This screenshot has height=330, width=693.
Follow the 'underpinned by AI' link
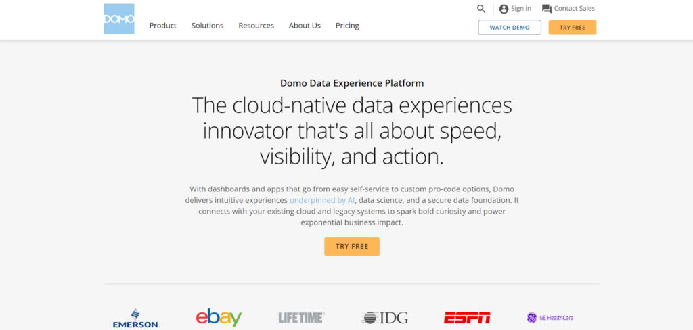(322, 200)
